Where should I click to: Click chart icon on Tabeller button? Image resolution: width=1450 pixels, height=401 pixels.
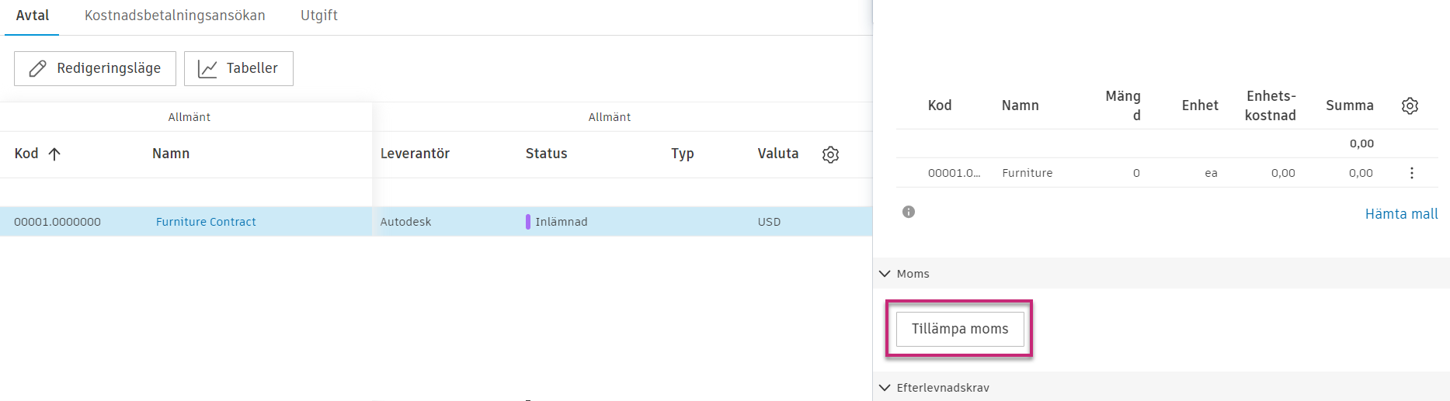coord(207,68)
